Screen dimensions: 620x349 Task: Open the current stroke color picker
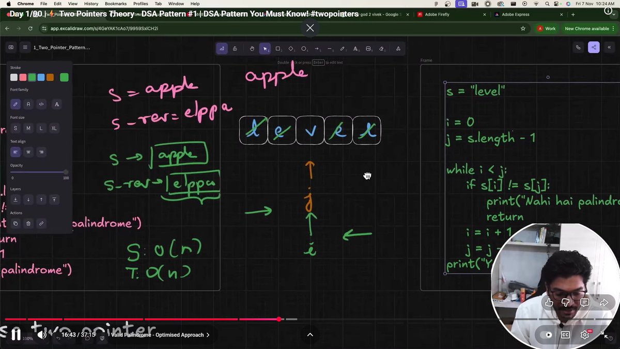[x=64, y=78]
